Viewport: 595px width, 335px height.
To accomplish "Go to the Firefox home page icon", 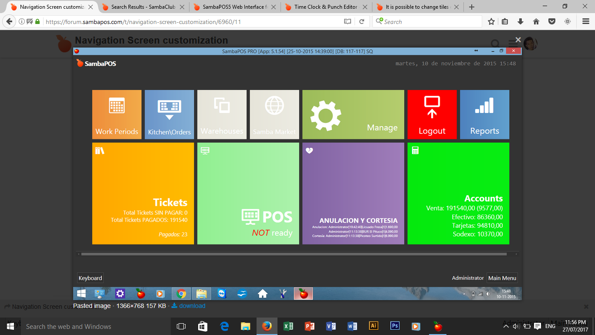I will [536, 21].
